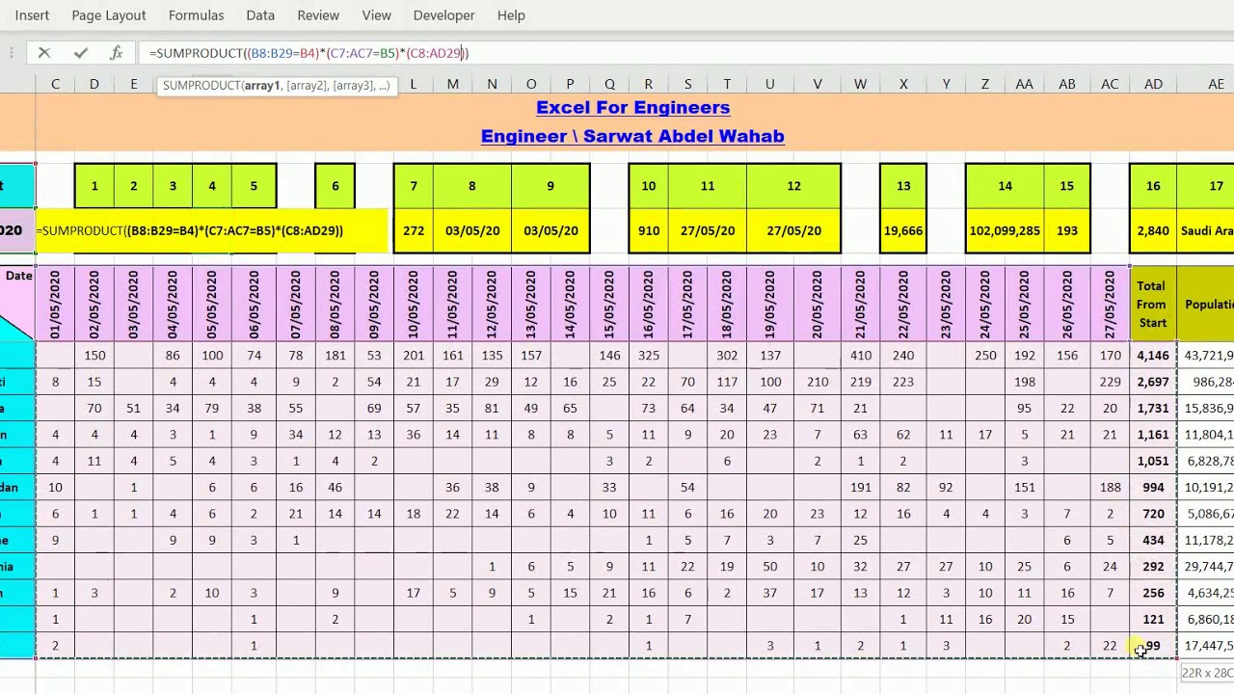
Task: Select column C header
Action: (55, 84)
